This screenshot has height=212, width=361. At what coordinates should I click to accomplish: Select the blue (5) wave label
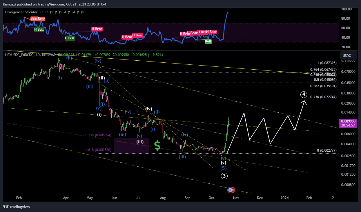pyautogui.click(x=224, y=168)
